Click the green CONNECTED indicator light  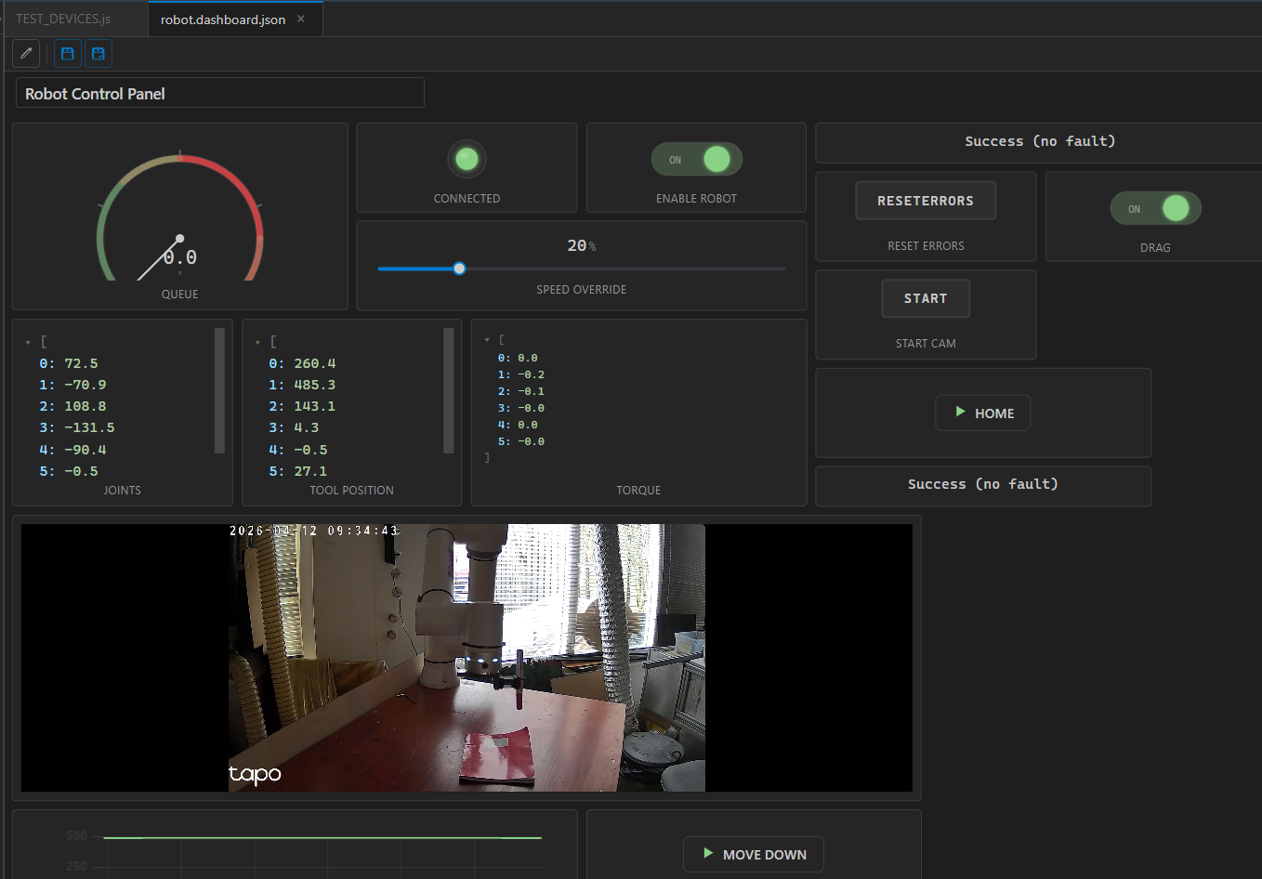tap(467, 158)
